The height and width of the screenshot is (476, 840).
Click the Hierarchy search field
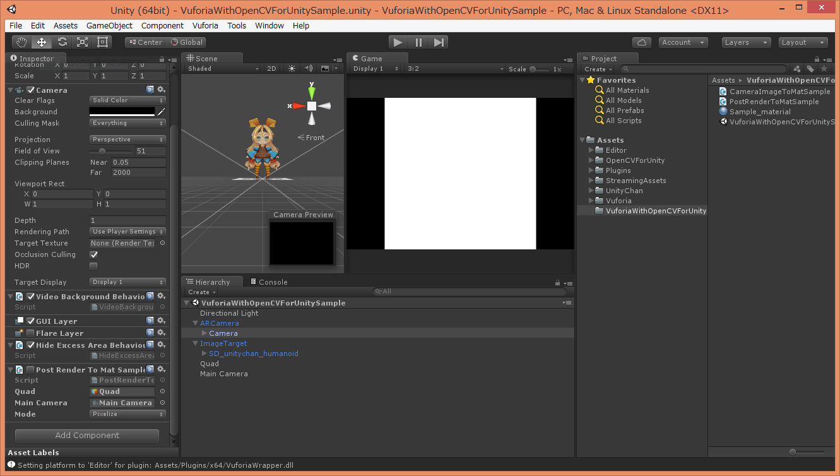pos(470,292)
